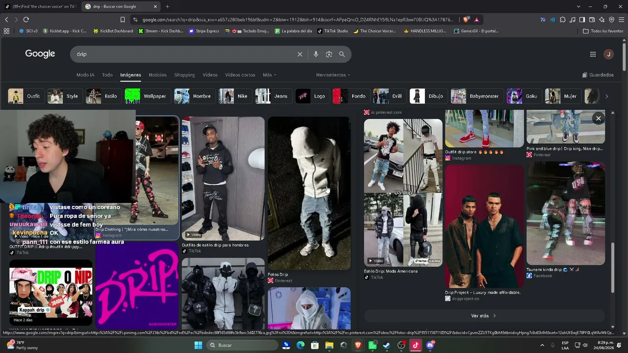Expand the system tray hidden icons
Screen dimensions: 628x353
click(x=542, y=345)
